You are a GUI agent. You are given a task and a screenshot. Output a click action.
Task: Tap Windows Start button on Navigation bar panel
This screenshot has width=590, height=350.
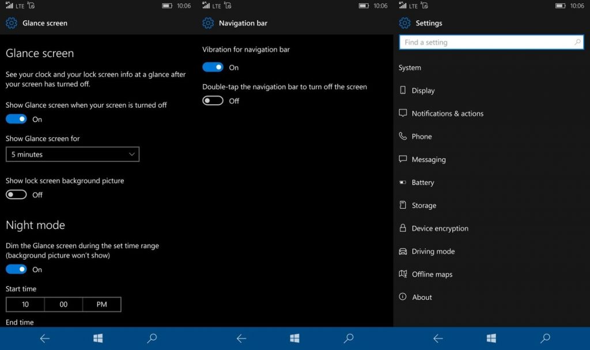click(294, 338)
